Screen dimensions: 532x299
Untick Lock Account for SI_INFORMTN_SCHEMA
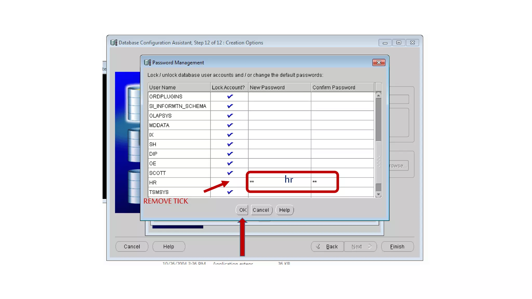point(230,106)
